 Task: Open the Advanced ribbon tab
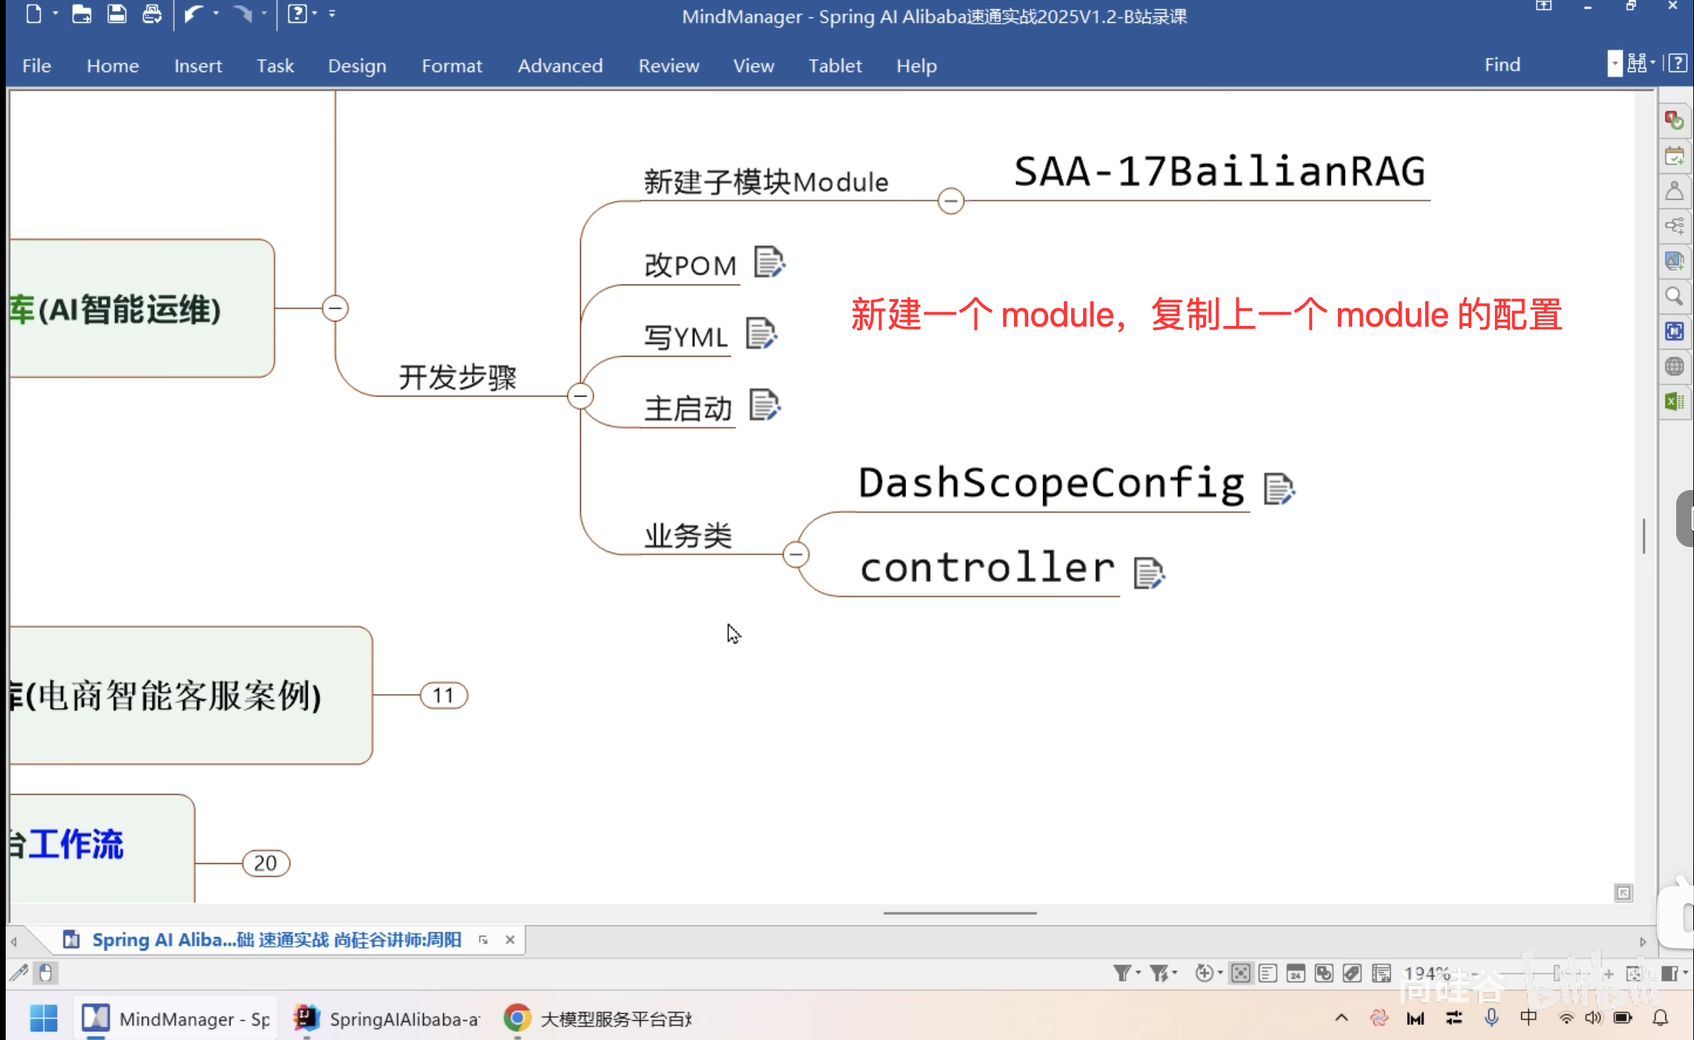click(559, 66)
